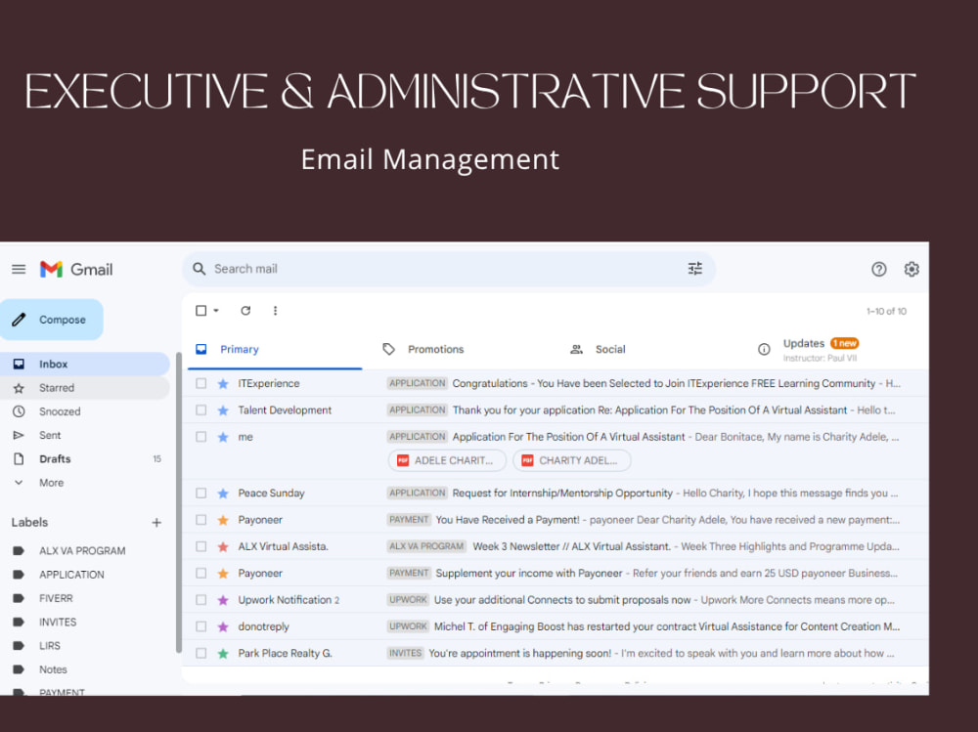978x732 pixels.
Task: Toggle star on Peace Sunday email
Action: tap(223, 494)
